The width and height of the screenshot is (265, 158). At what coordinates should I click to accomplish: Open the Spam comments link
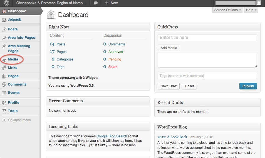[113, 67]
